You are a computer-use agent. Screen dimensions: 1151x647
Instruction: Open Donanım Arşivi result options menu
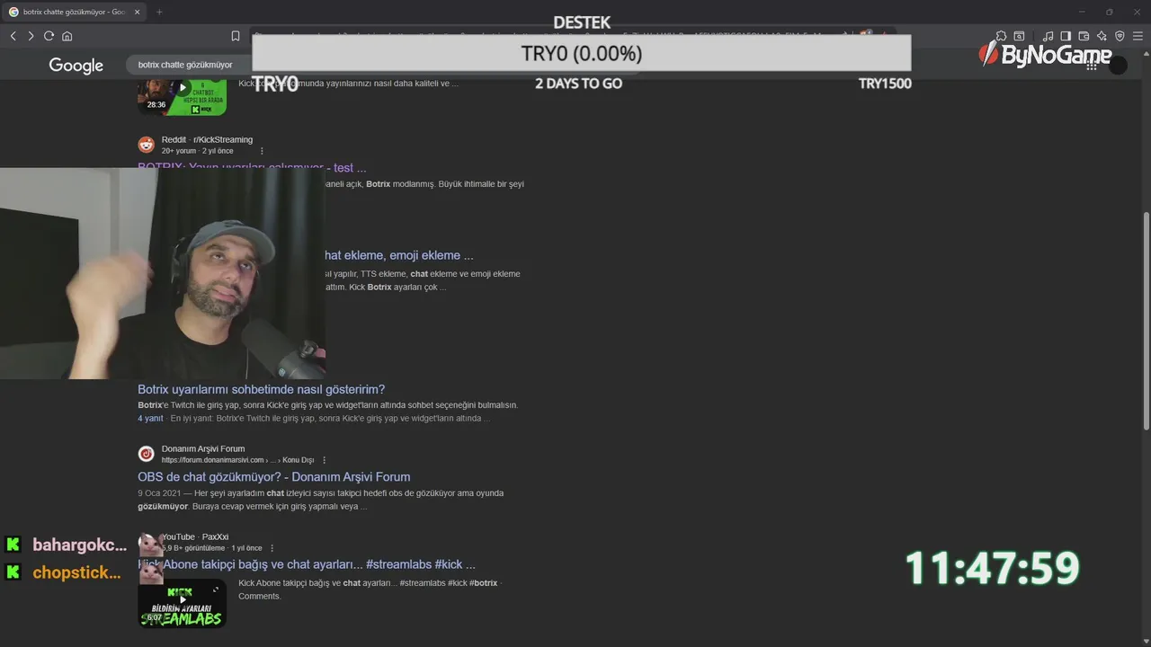(x=325, y=460)
